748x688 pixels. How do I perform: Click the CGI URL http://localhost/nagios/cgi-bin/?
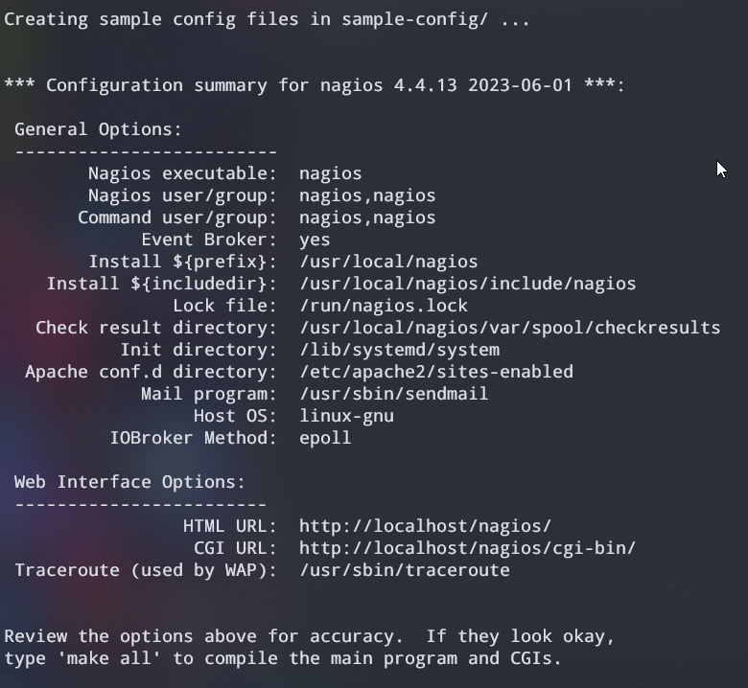point(468,548)
